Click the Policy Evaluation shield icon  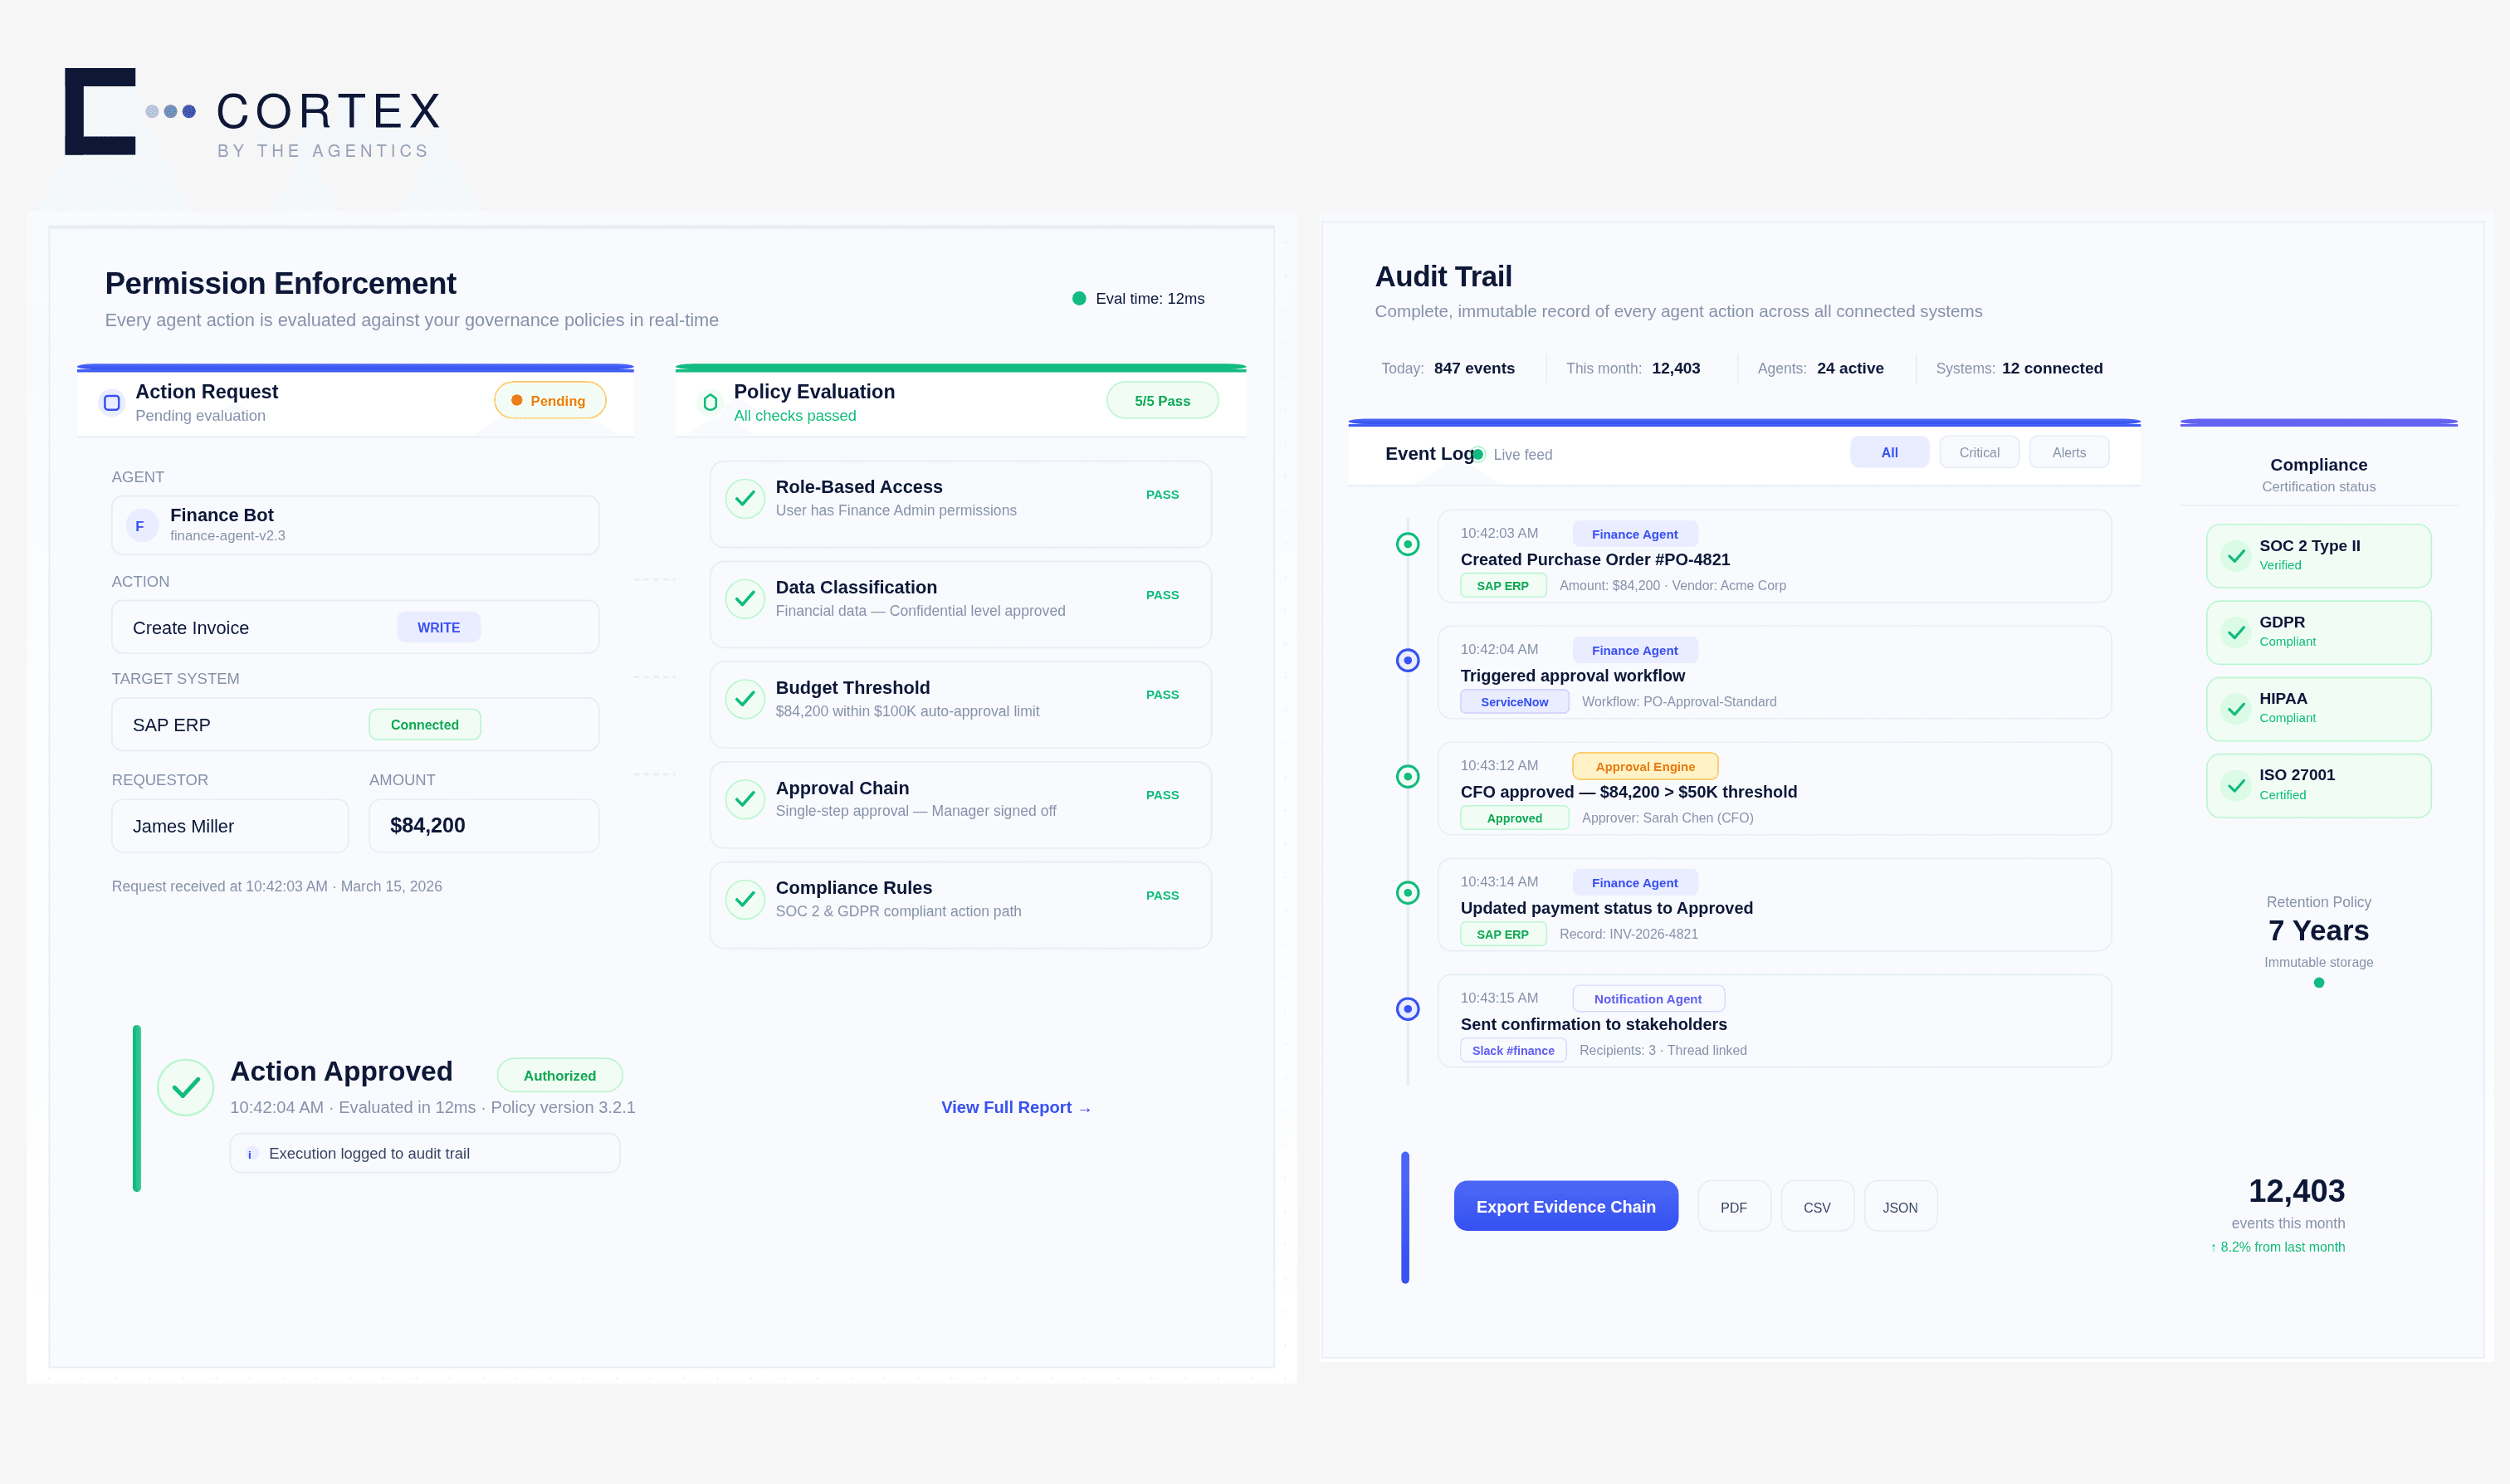click(710, 402)
